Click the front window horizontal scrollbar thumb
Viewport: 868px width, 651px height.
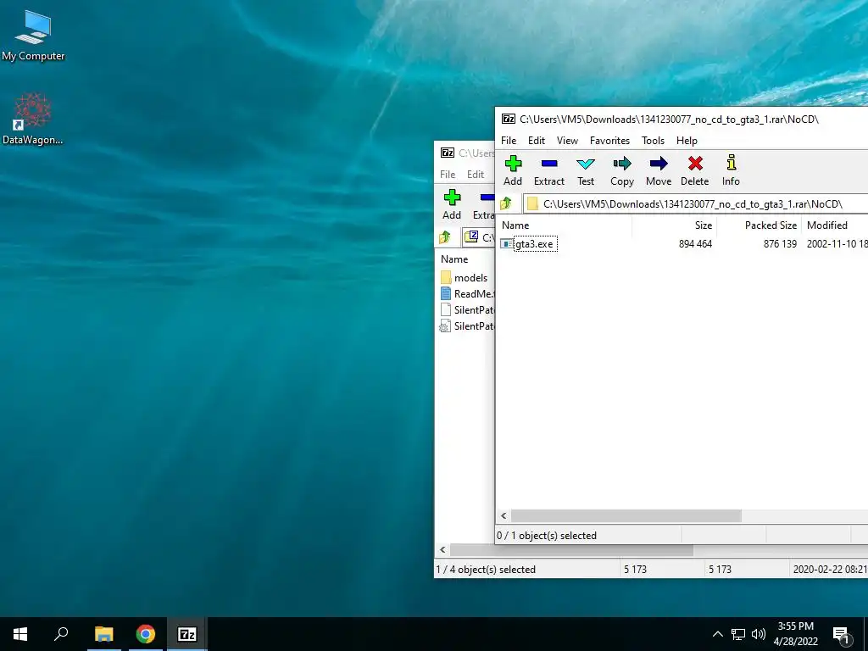click(x=626, y=516)
